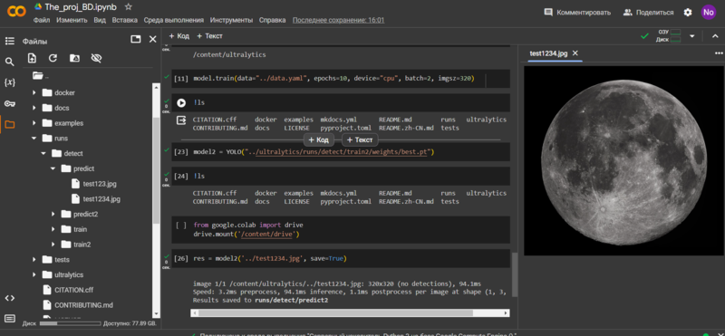Close the test1234.jpg preview tab
Screen dimensions: 725x336
(575, 53)
